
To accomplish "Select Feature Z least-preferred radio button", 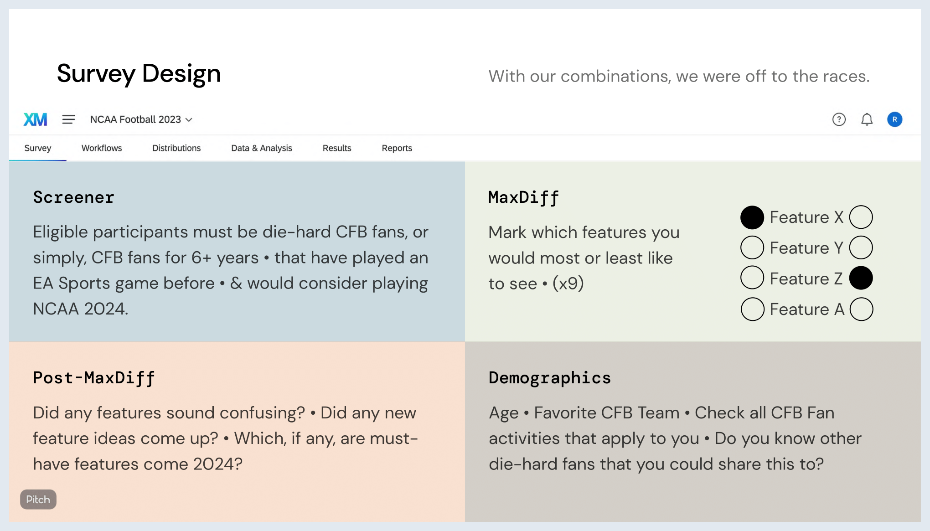I will click(x=861, y=278).
